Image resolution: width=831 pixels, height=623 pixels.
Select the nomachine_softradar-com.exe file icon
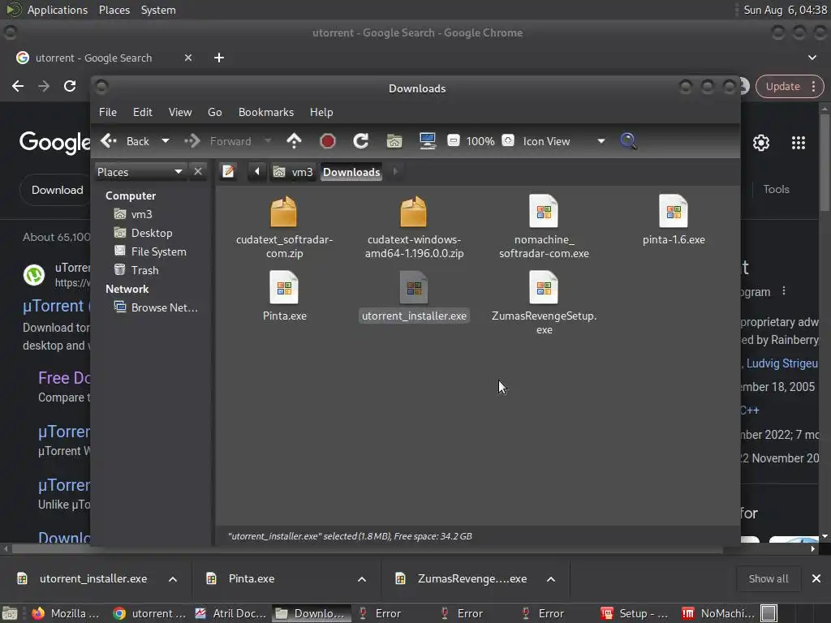[x=544, y=212]
